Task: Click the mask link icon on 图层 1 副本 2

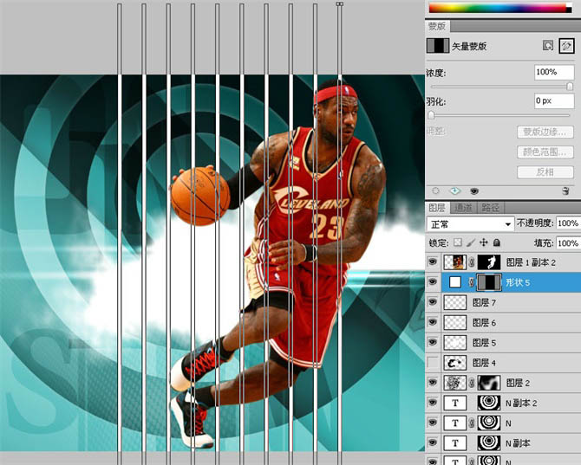Action: (x=472, y=262)
